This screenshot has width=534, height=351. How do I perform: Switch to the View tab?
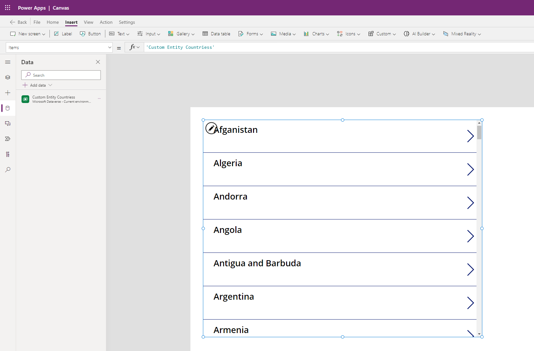88,22
